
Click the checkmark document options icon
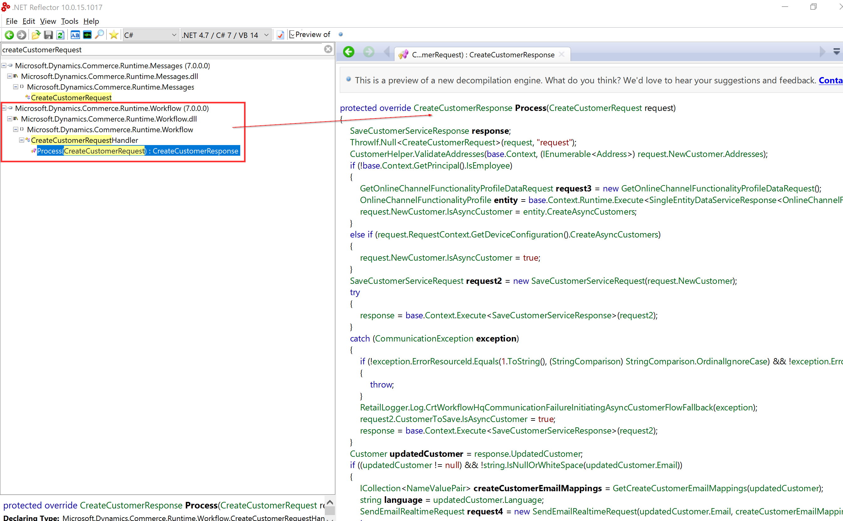point(280,35)
